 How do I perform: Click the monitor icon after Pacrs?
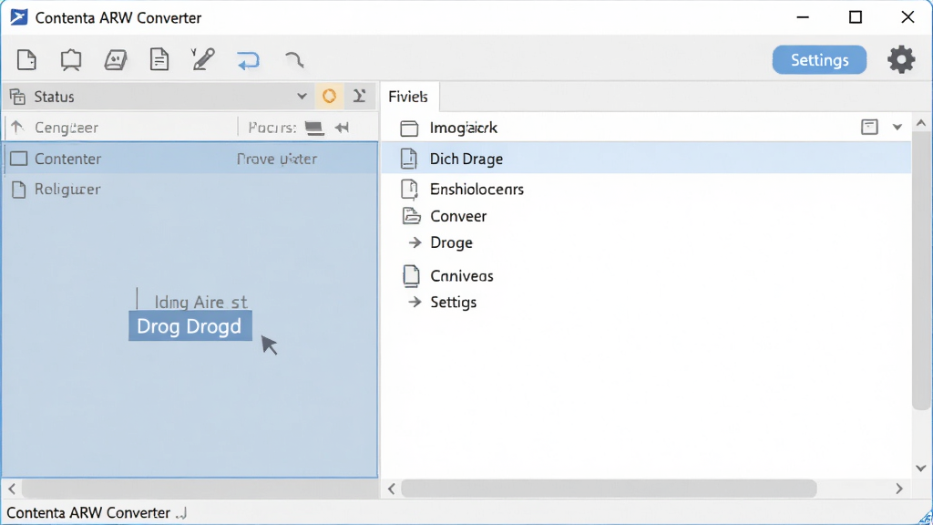314,128
